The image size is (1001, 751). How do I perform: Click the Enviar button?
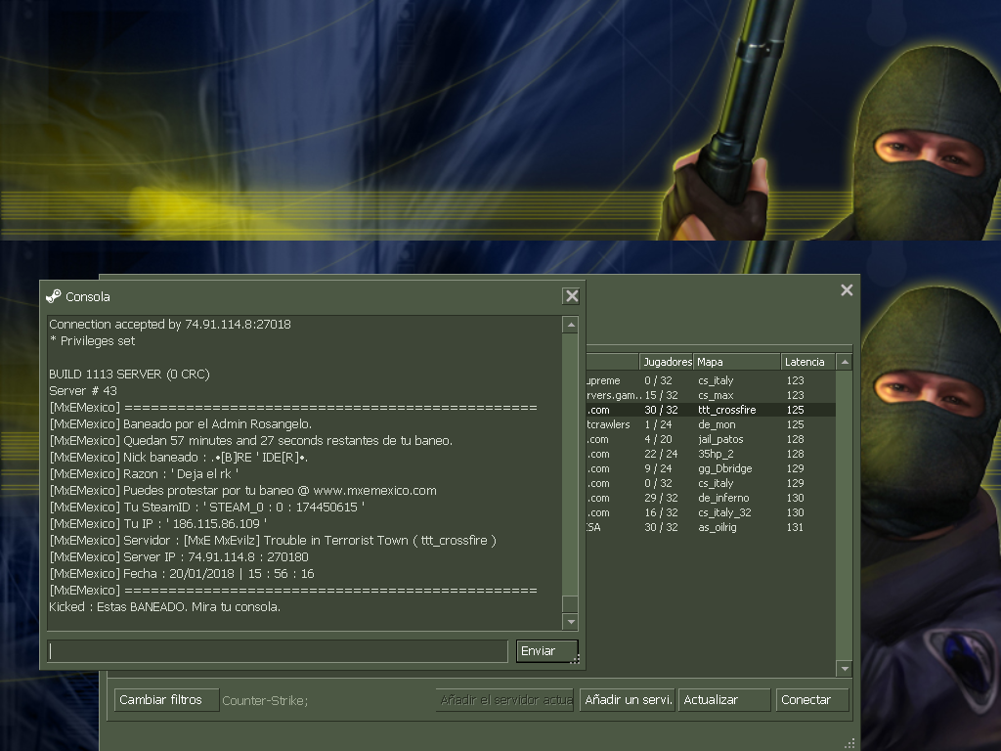547,650
